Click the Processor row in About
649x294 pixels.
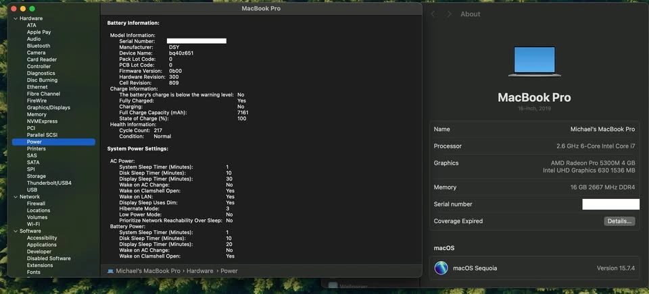(534, 146)
